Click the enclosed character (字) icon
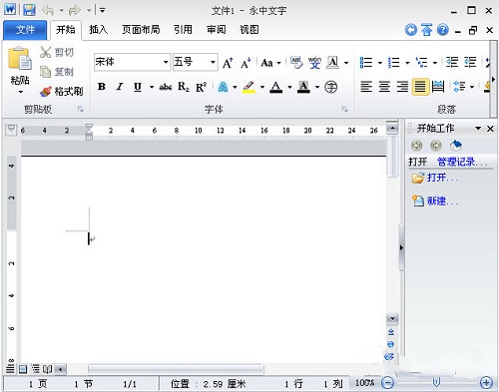Viewport: 499px width, 392px height. coord(330,87)
